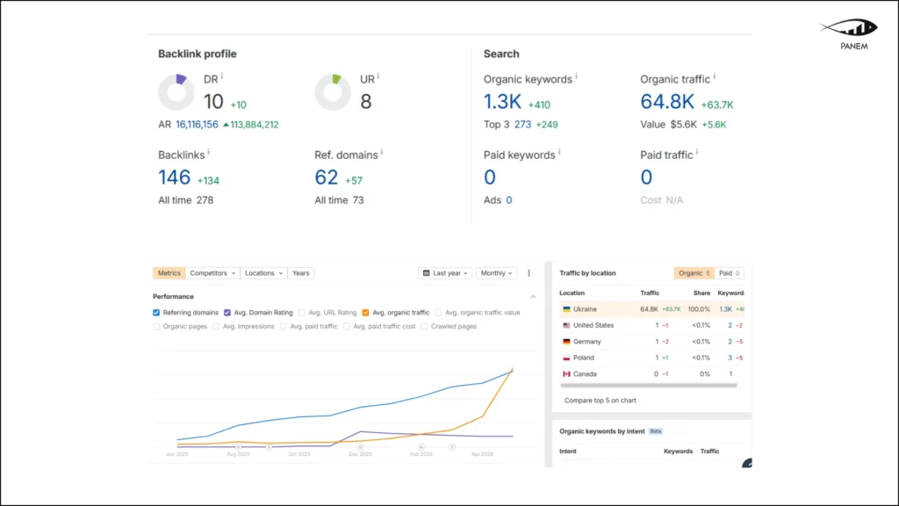Open the Top 3 value 273 link

(522, 125)
